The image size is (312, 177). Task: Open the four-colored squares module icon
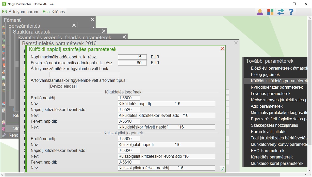click(x=270, y=12)
